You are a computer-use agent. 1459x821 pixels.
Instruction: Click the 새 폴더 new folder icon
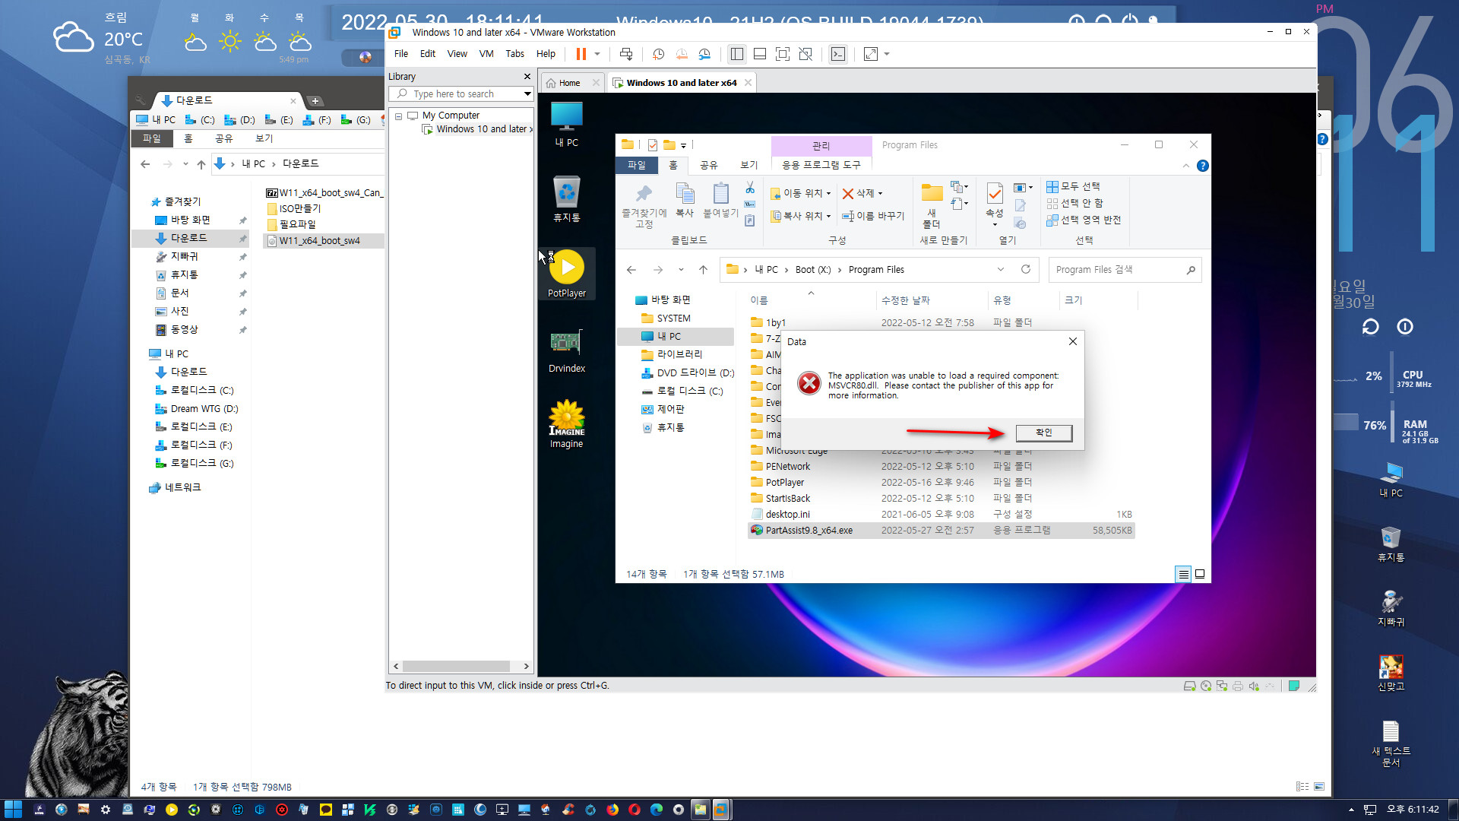click(x=932, y=205)
